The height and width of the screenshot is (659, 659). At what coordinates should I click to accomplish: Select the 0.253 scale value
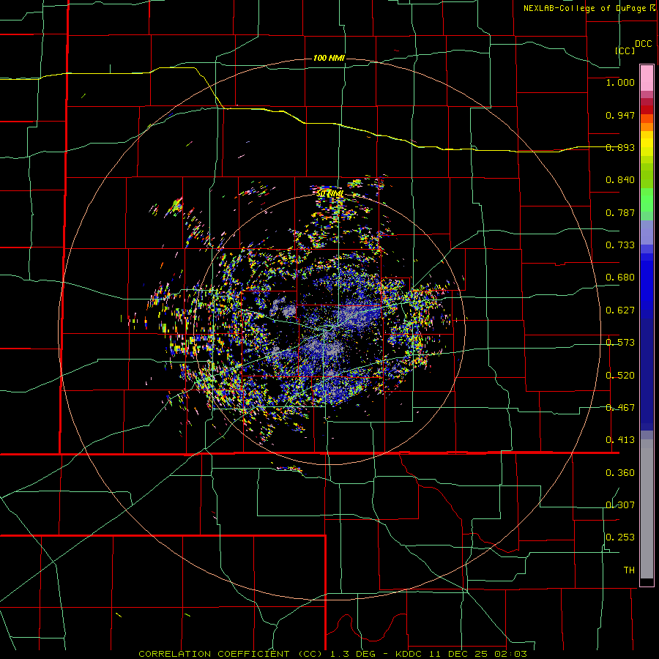pyautogui.click(x=620, y=537)
